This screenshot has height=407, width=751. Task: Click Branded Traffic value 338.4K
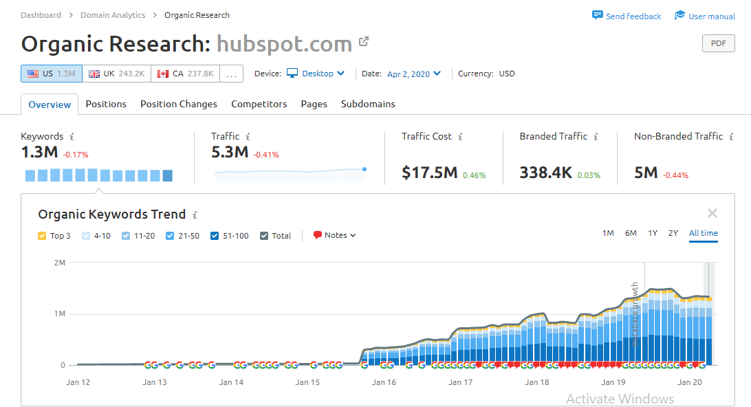545,173
